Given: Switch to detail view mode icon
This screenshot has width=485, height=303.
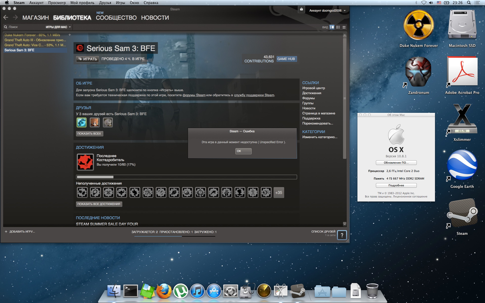Looking at the screenshot, I should (x=332, y=27).
